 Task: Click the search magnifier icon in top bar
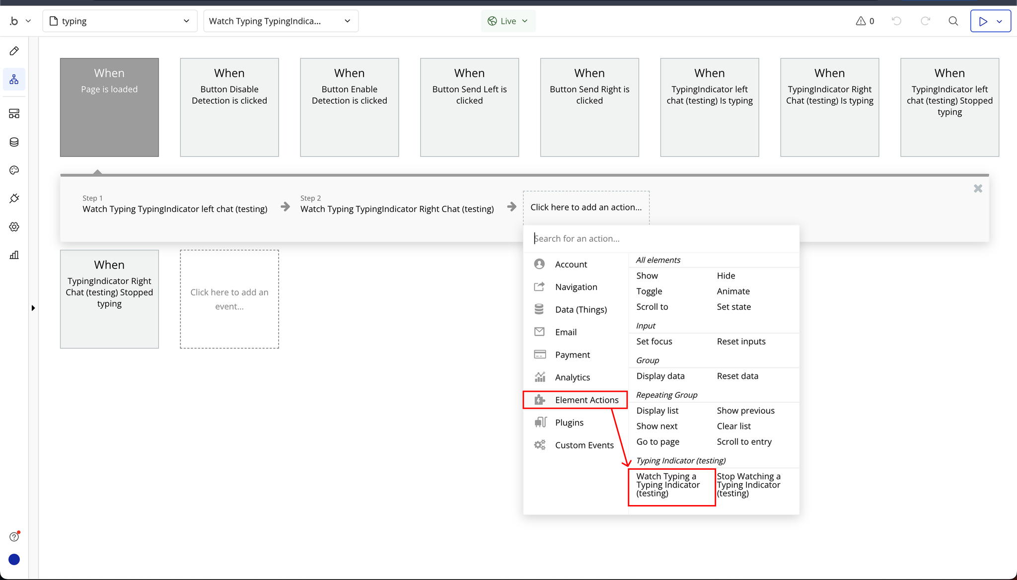pyautogui.click(x=953, y=21)
